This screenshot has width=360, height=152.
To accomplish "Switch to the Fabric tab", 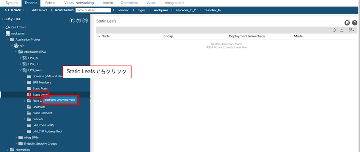I will coord(50,3).
